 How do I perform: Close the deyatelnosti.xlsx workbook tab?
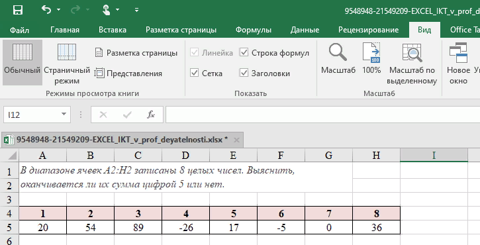point(236,140)
